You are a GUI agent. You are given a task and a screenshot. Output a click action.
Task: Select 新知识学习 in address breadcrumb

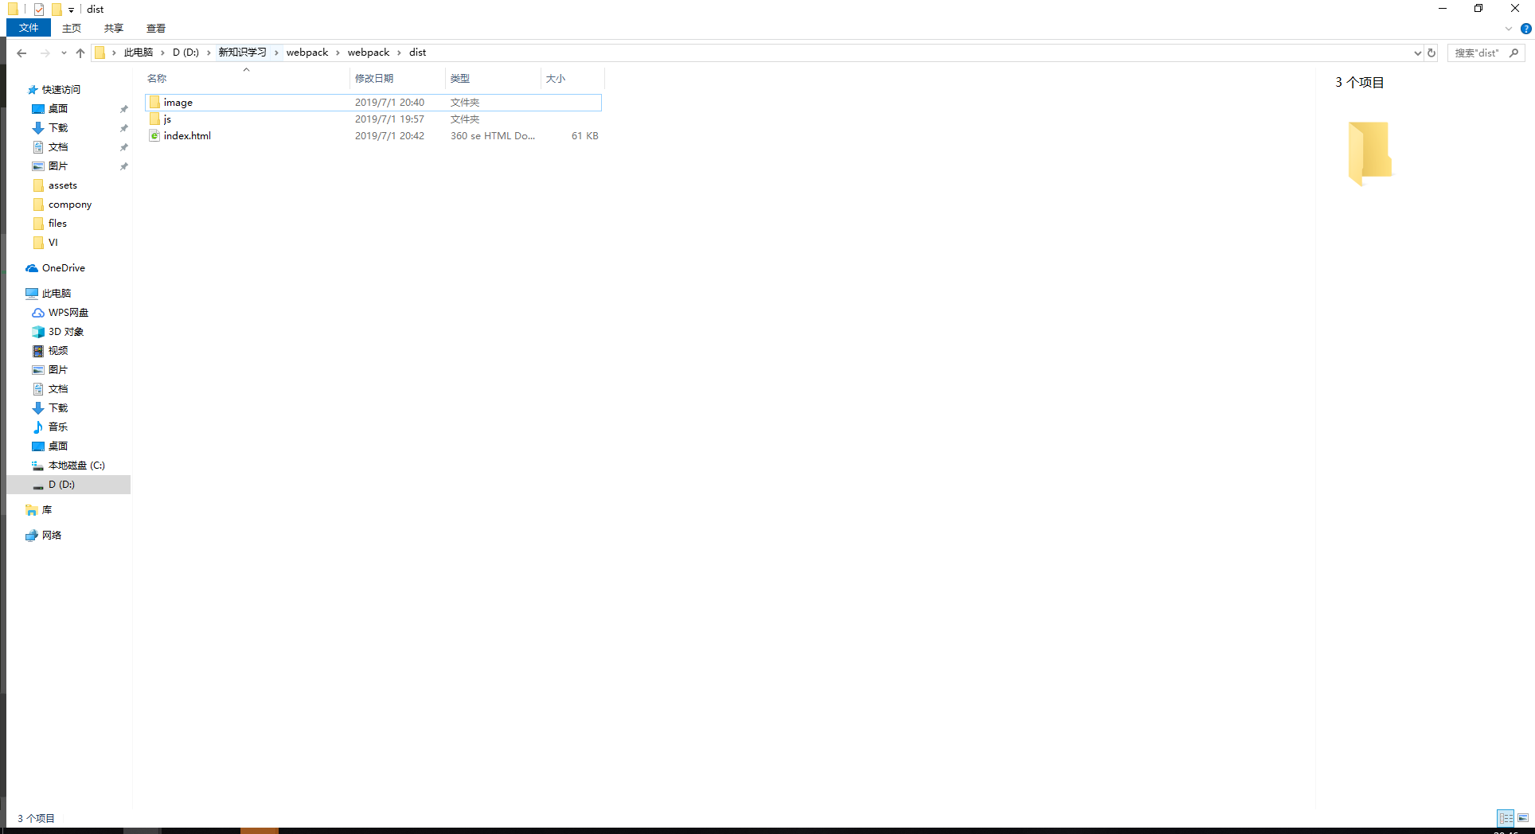pyautogui.click(x=243, y=53)
